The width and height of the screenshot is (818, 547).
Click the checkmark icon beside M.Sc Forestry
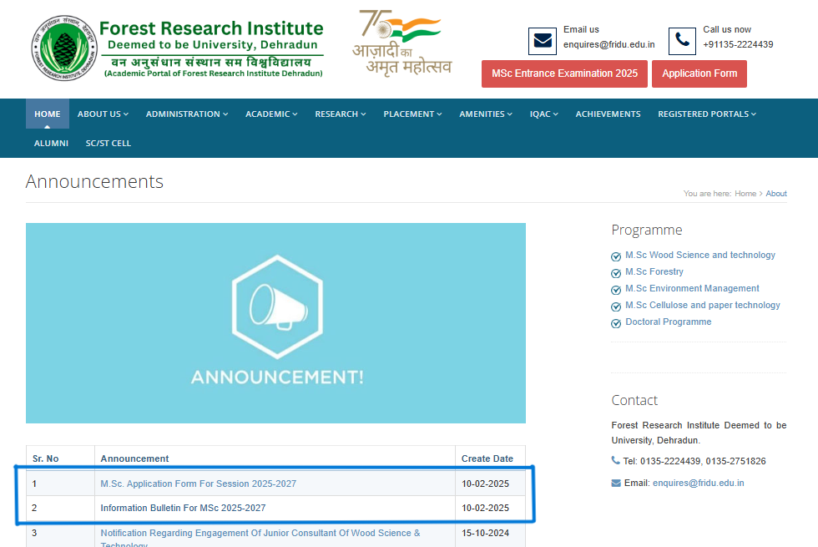point(616,271)
